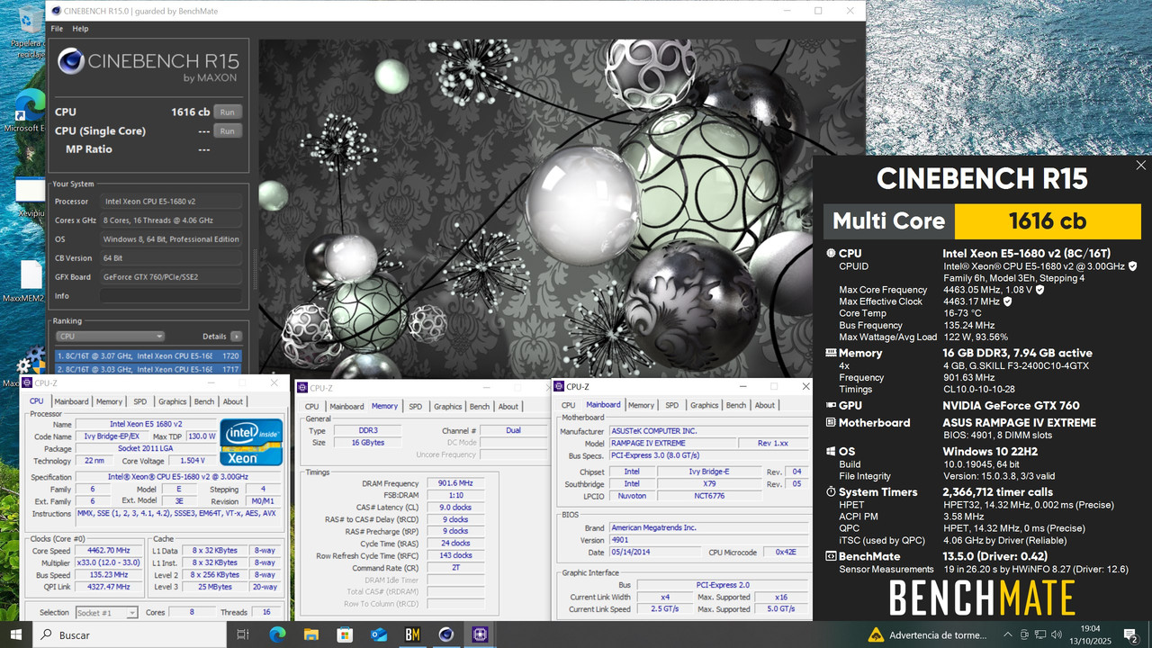This screenshot has width=1152, height=648.
Task: Select ranking entry 8C/16T @ 3.03 GHz
Action: point(148,369)
